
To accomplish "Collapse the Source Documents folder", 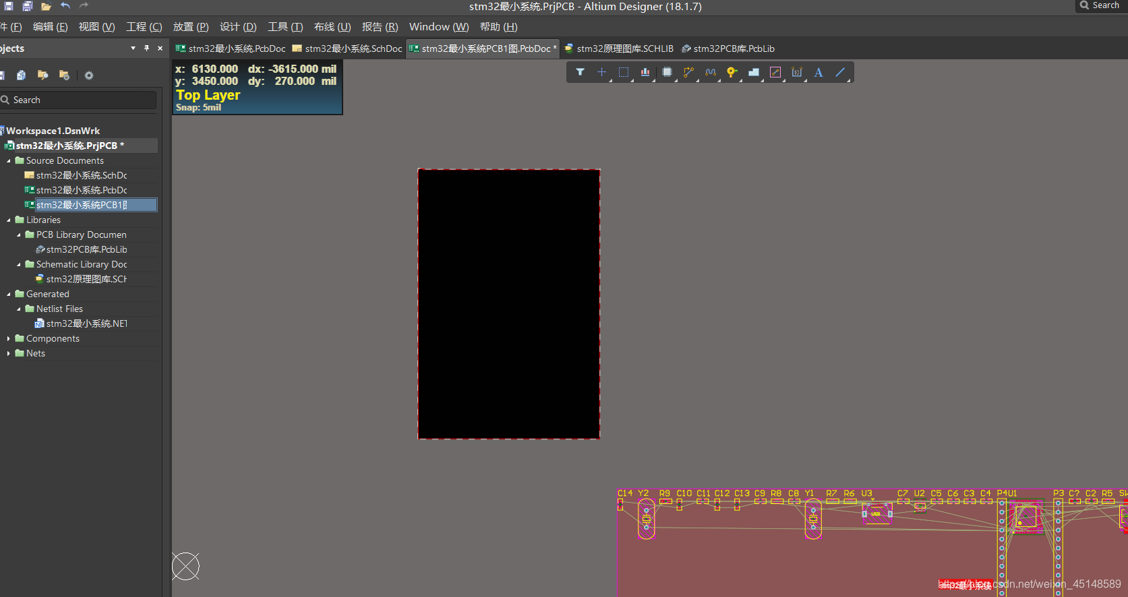I will tap(9, 161).
